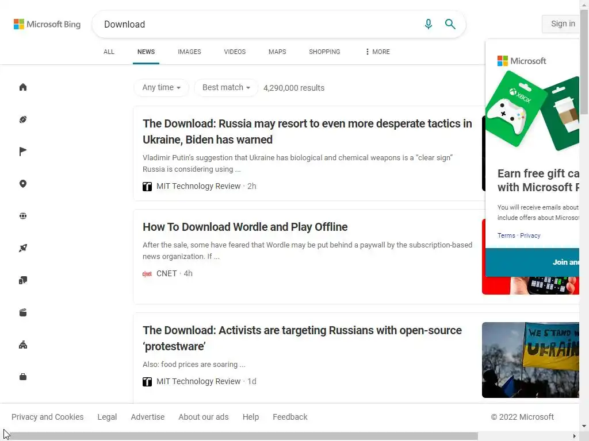Select the flag icon in sidebar

pyautogui.click(x=23, y=152)
